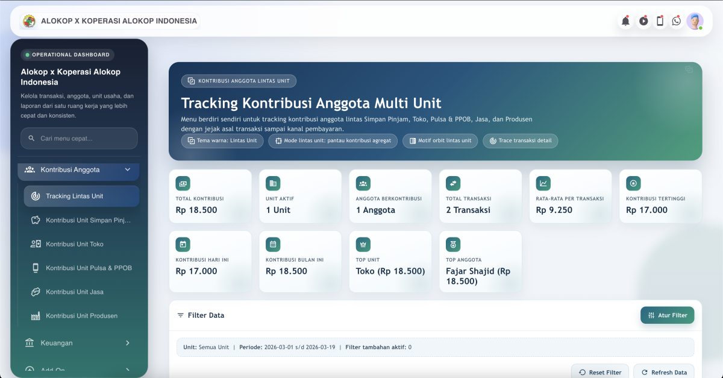This screenshot has width=723, height=378.
Task: Toggle Trace transaksi detail
Action: tap(520, 140)
